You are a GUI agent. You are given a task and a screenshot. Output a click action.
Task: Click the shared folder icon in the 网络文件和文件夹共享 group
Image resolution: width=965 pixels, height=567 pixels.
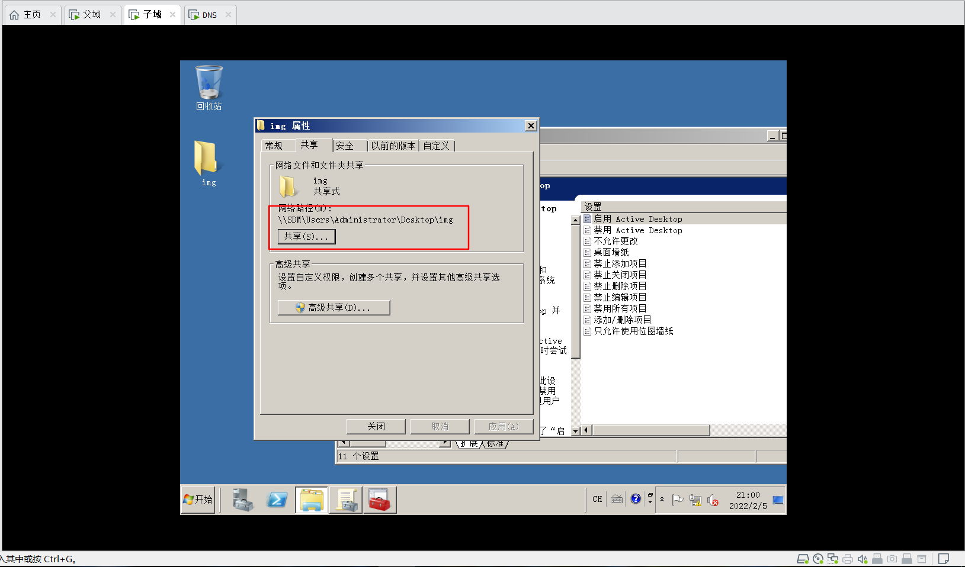[288, 186]
